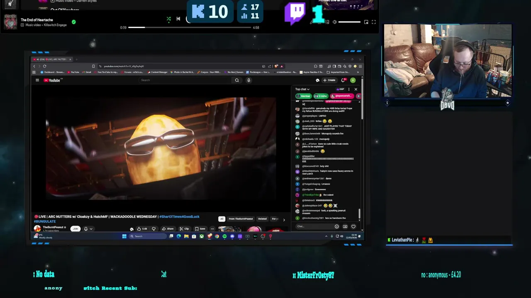Click the YouTube search box
This screenshot has width=531, height=298.
coord(185,80)
